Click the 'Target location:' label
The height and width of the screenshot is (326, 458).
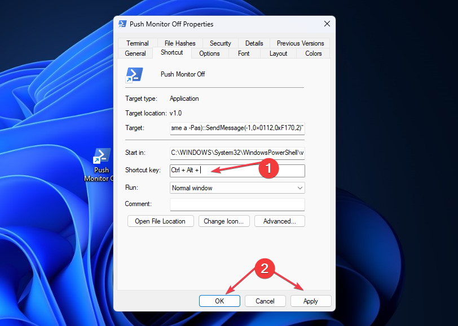coord(146,113)
